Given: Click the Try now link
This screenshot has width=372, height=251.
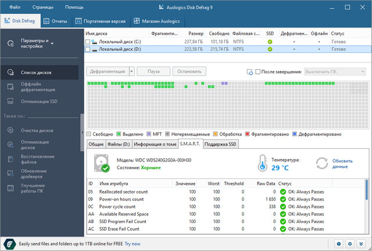Looking at the screenshot, I should (133, 243).
